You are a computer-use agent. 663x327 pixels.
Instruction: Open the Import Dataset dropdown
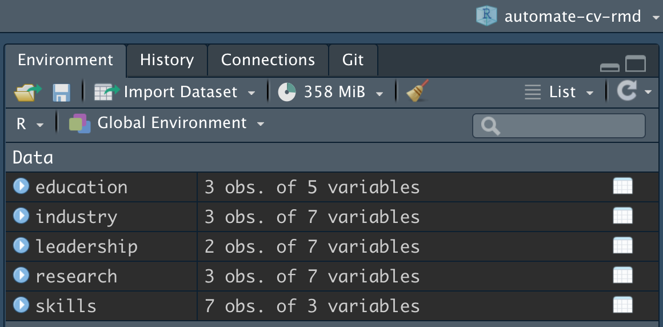point(175,92)
